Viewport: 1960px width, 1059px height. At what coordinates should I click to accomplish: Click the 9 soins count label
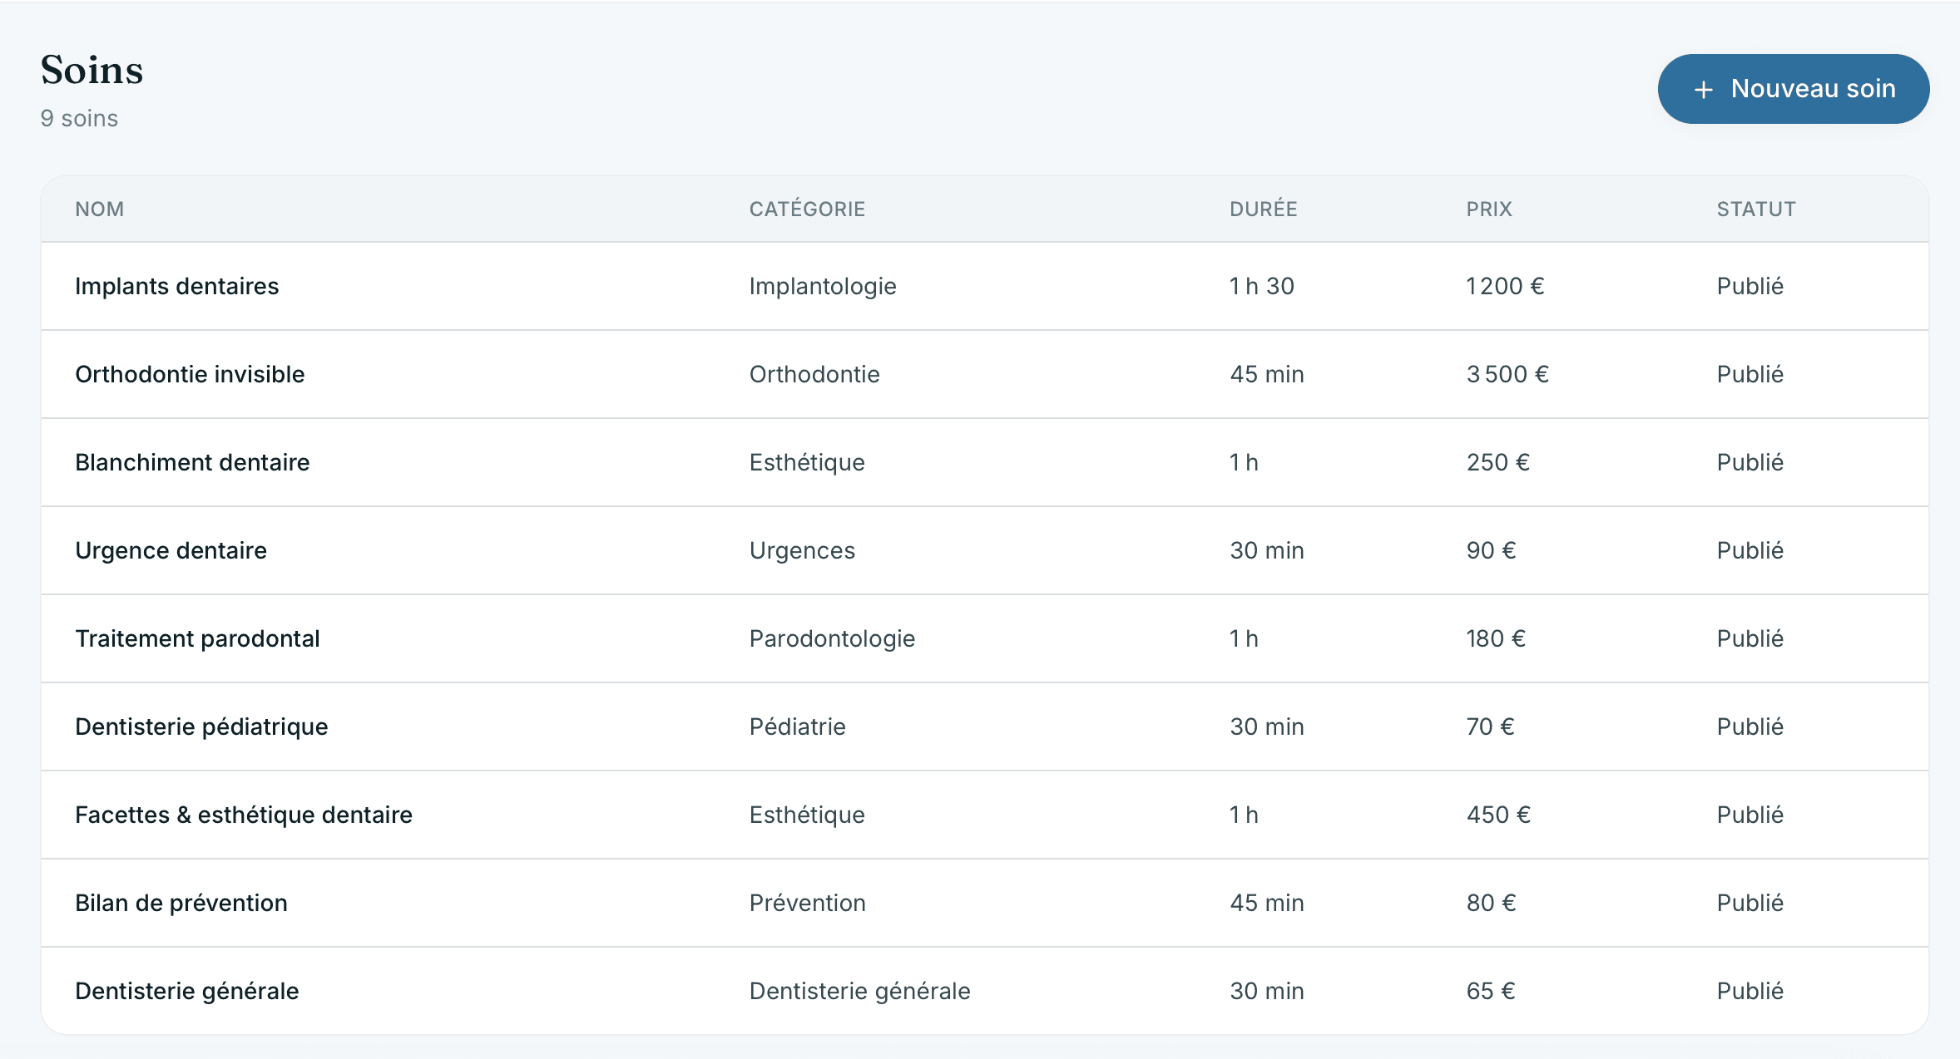pyautogui.click(x=79, y=119)
